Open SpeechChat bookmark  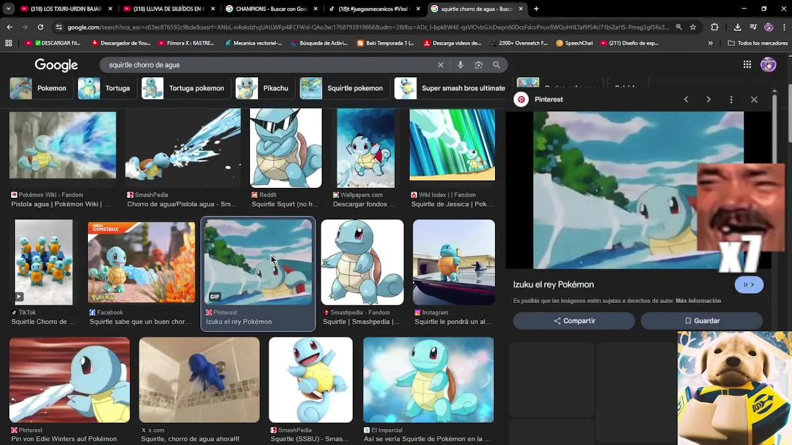[x=575, y=43]
